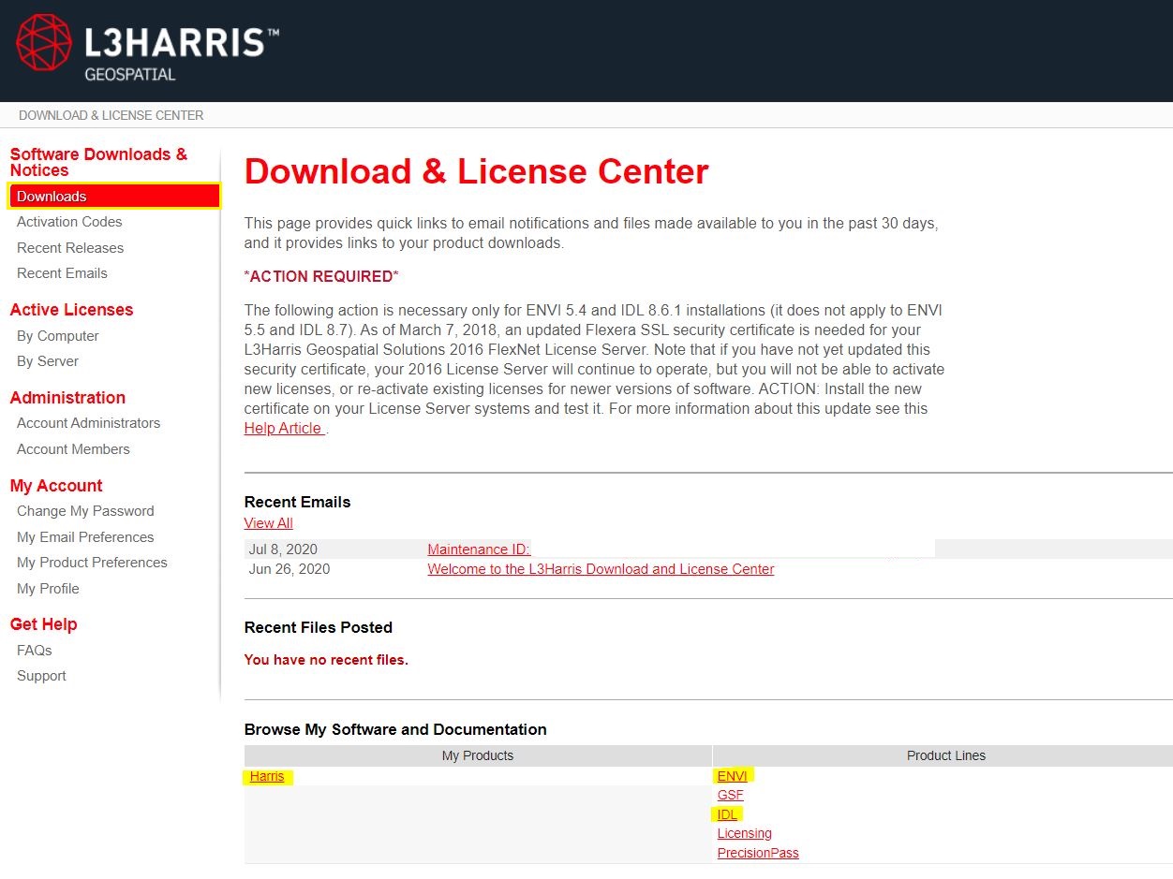Click the My Products column header

[x=478, y=755]
